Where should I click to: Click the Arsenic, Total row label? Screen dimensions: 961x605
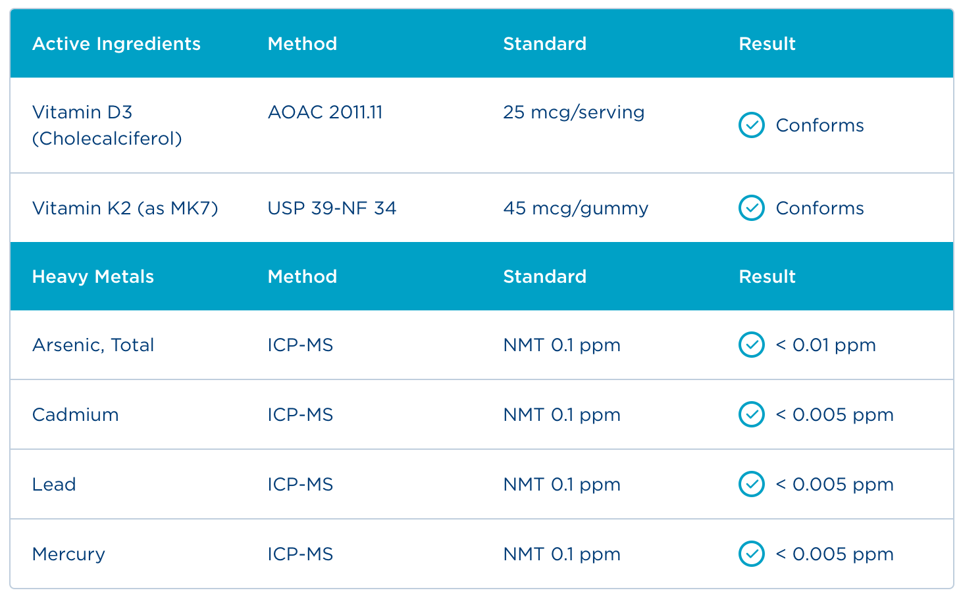93,345
